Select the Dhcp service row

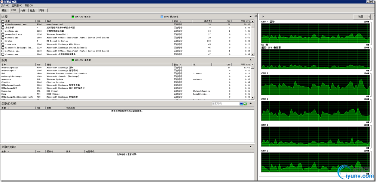(x=126, y=94)
